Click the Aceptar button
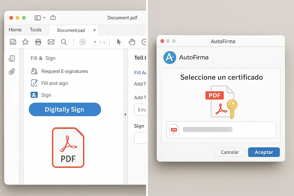This screenshot has width=294, height=196. [264, 152]
